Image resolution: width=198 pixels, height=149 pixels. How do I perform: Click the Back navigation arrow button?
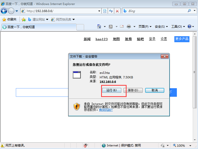coord(4,11)
